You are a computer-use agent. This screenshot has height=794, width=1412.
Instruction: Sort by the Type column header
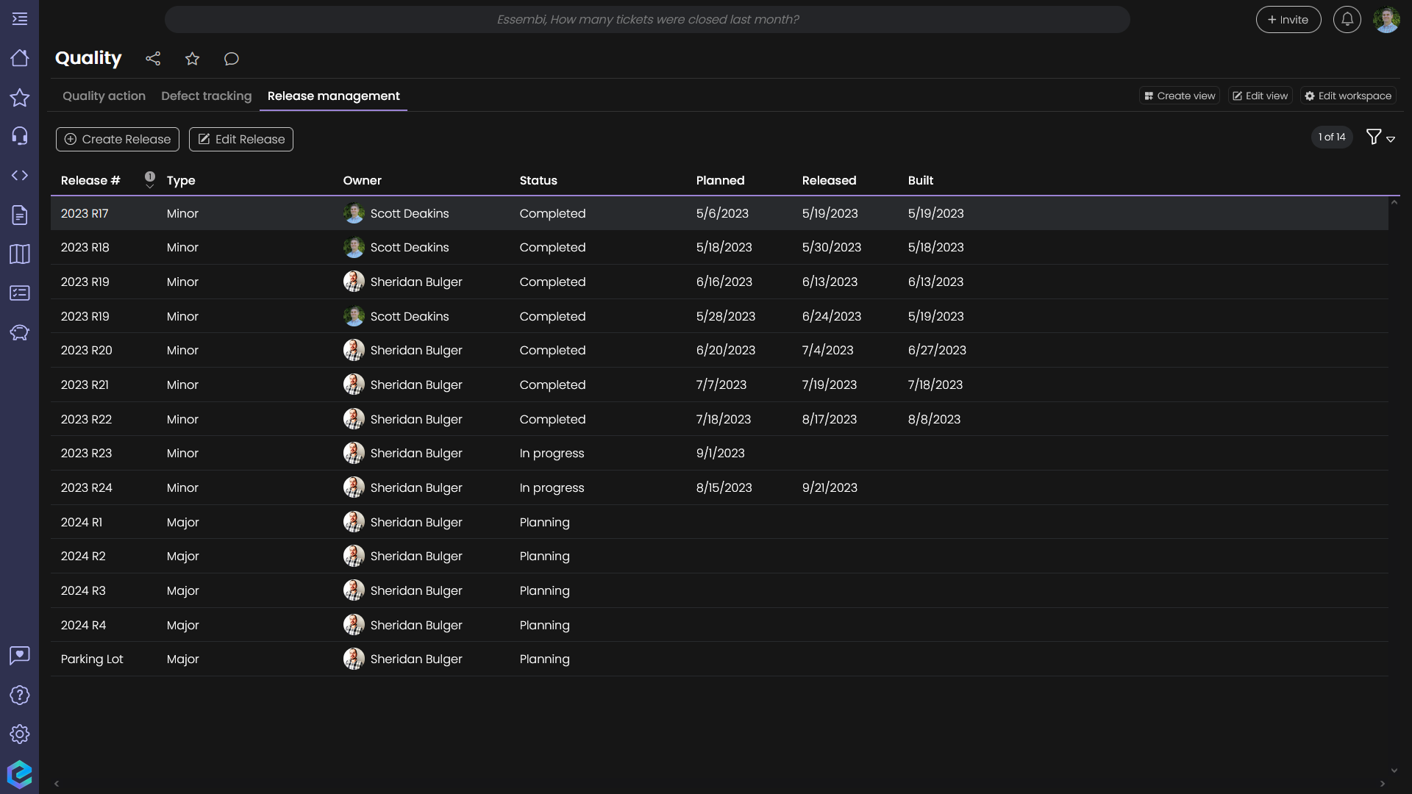[181, 180]
